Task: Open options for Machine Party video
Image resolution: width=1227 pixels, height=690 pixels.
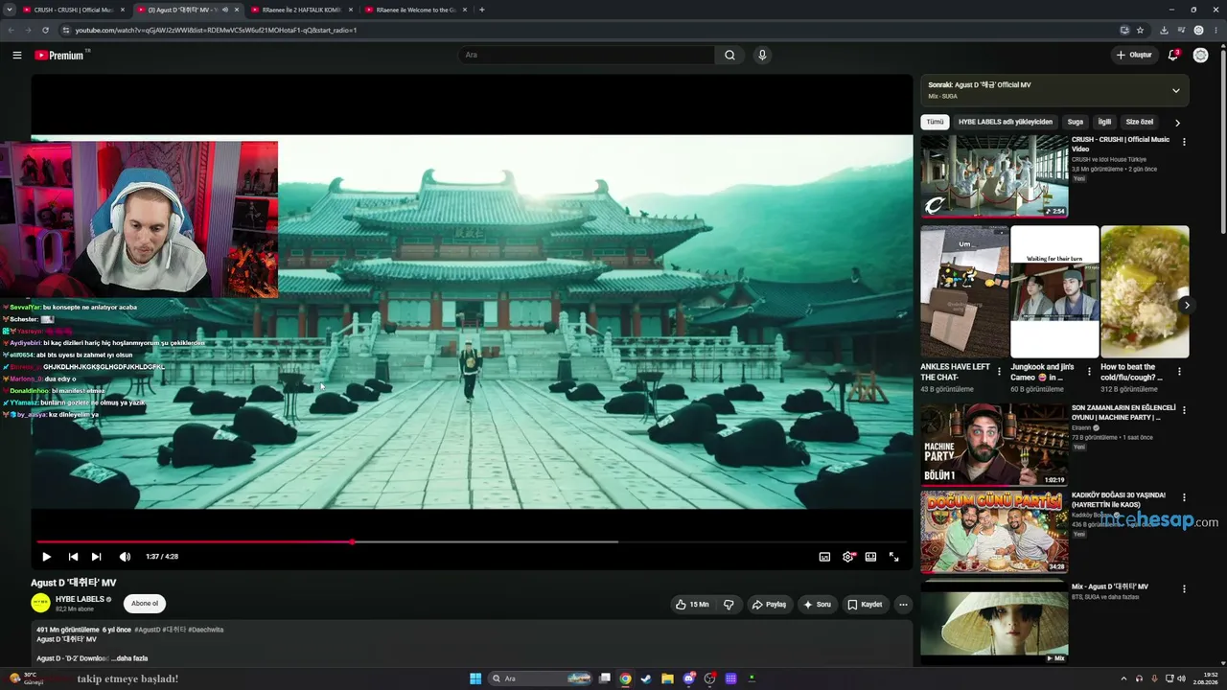Action: point(1184,410)
